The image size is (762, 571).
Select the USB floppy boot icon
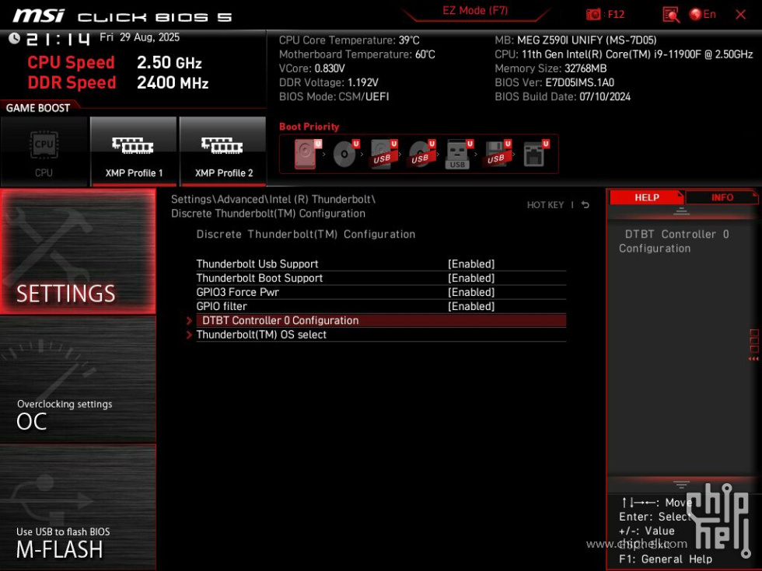click(x=497, y=154)
